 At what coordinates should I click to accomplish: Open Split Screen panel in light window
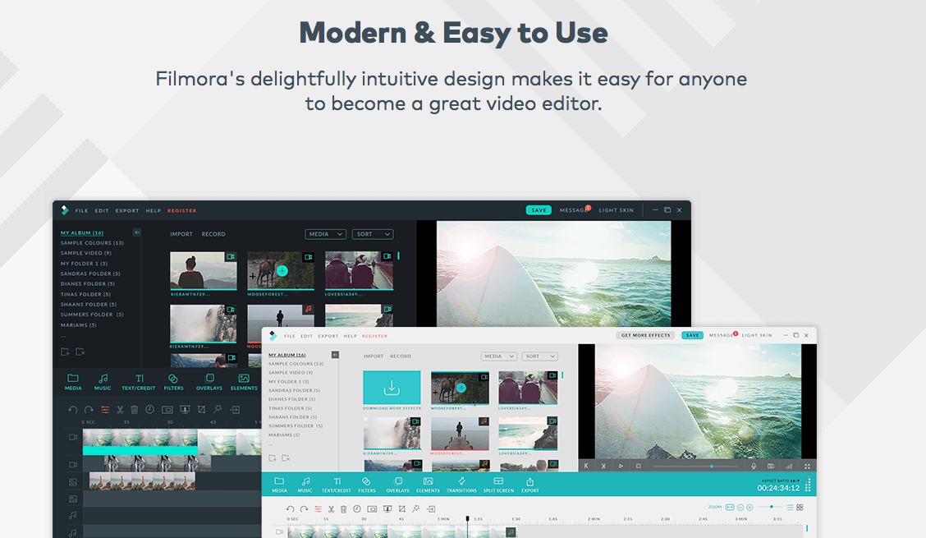[498, 485]
